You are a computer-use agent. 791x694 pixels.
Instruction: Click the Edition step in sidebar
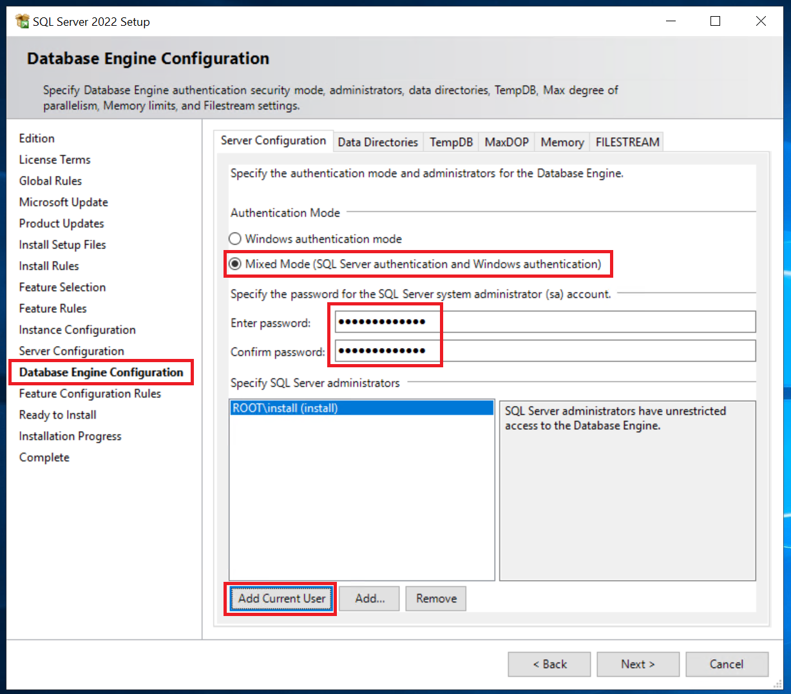(x=37, y=139)
